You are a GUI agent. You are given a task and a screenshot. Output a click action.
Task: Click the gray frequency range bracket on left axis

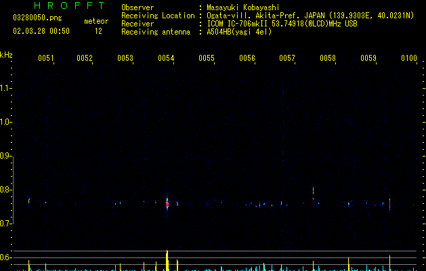tap(13, 190)
